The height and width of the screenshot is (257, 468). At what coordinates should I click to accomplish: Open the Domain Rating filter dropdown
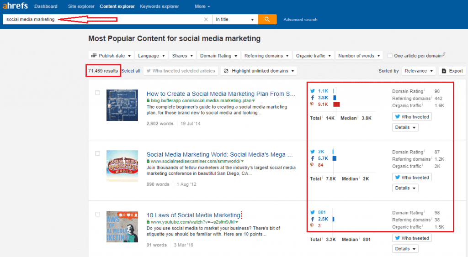pos(218,56)
